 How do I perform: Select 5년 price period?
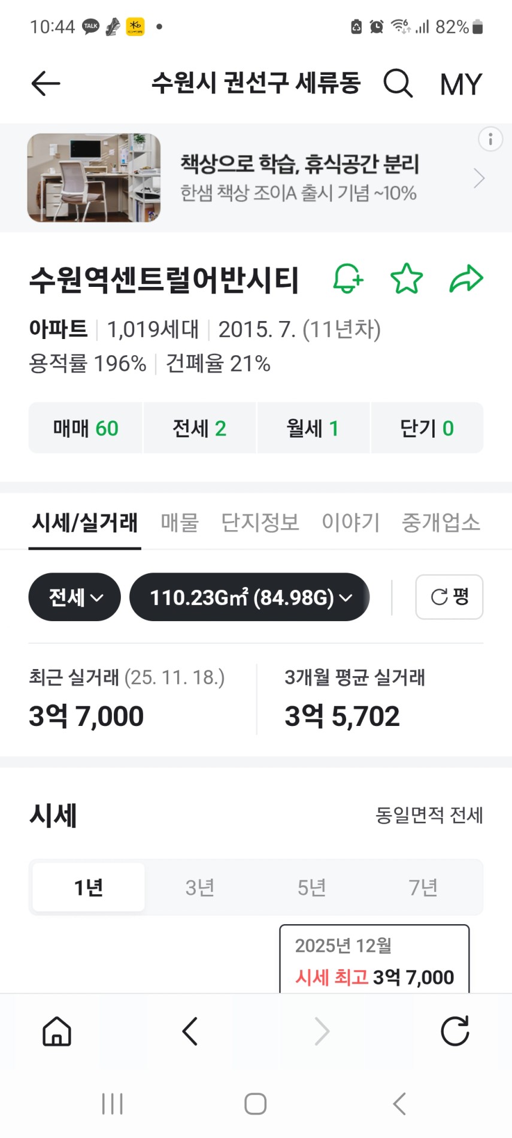311,887
